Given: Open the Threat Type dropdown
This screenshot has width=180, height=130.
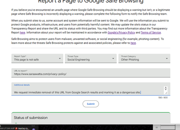Looking at the screenshot, I should (91, 58).
